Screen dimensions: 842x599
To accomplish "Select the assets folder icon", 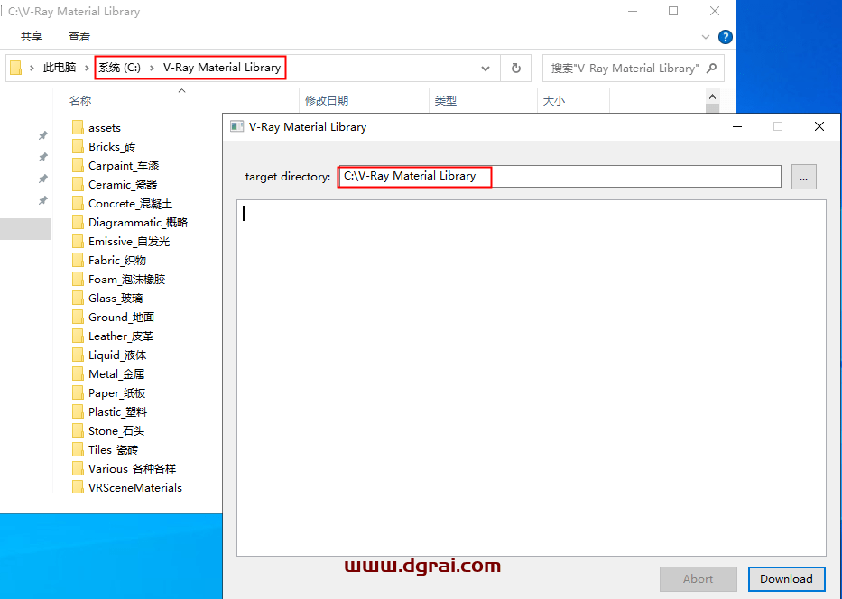I will [78, 127].
